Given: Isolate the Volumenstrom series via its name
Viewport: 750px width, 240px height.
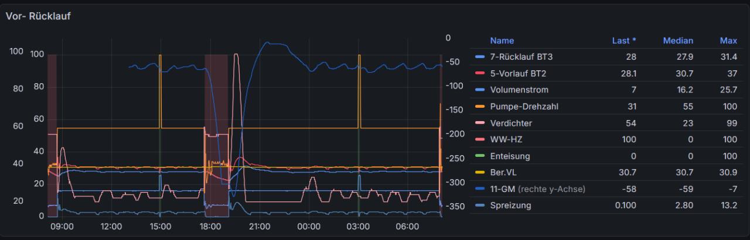Looking at the screenshot, I should (x=519, y=90).
